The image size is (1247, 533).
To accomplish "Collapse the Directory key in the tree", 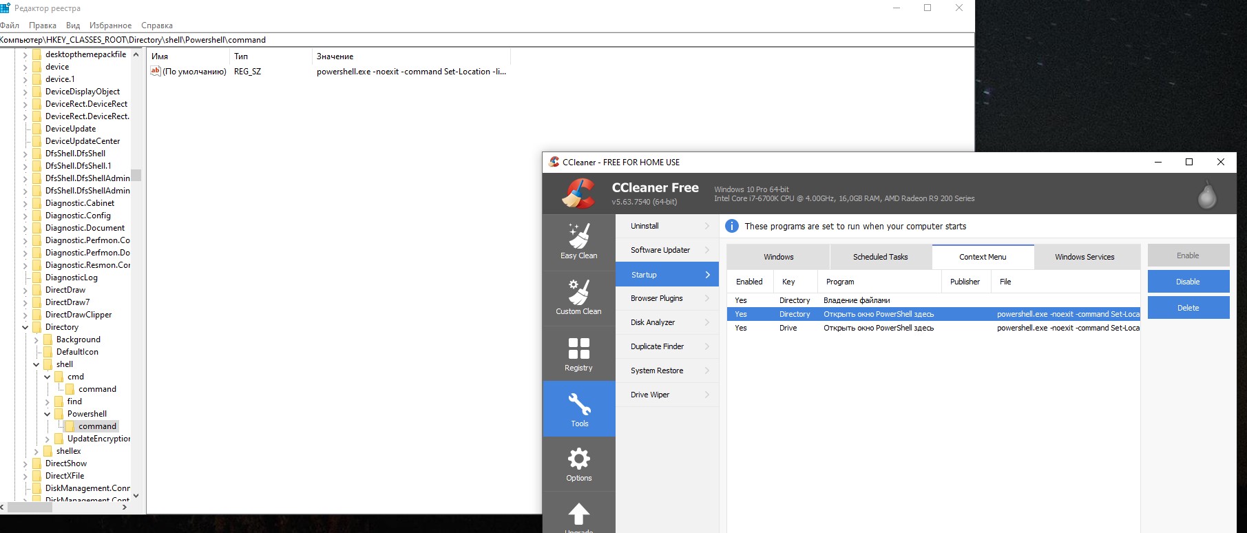I will [25, 327].
